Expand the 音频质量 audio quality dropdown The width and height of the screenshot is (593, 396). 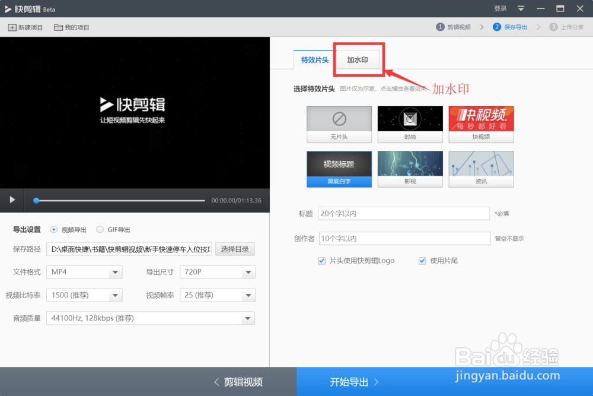pos(150,318)
